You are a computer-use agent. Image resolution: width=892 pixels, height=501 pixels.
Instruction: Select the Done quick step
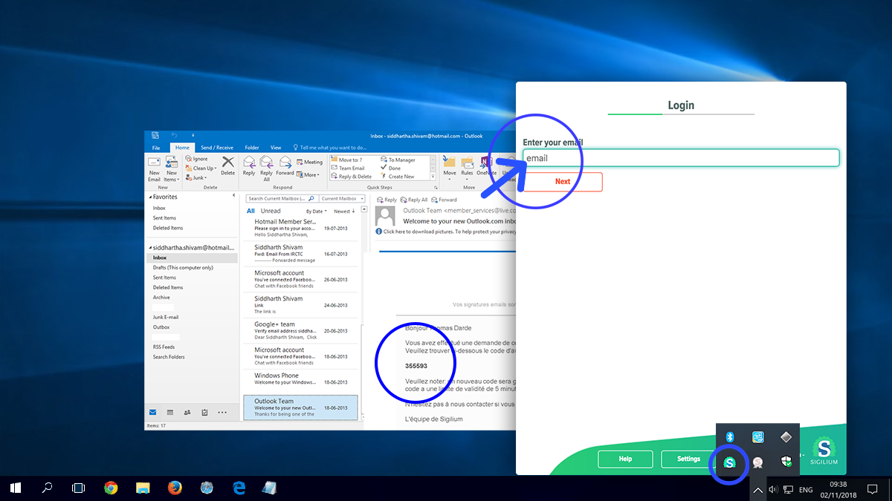391,168
